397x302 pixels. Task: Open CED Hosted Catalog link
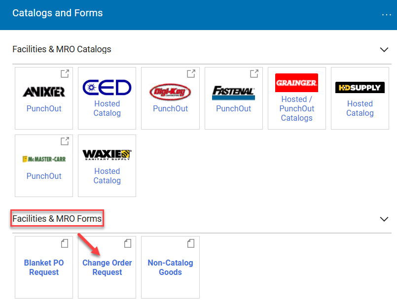tap(107, 108)
